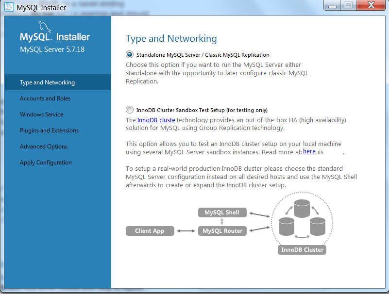Screen dimensions: 389x294
Task: Click 'MySQL Server 5.7.18' version text
Action: 52,49
